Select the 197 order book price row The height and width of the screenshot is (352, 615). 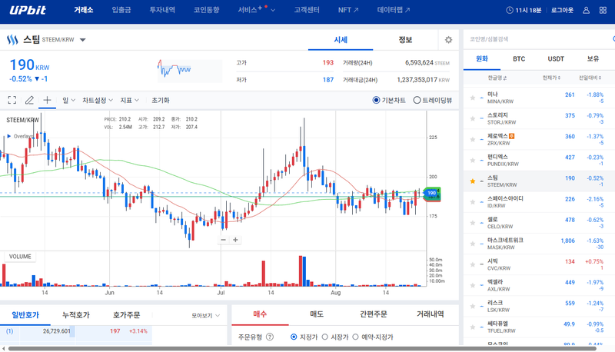(x=76, y=331)
